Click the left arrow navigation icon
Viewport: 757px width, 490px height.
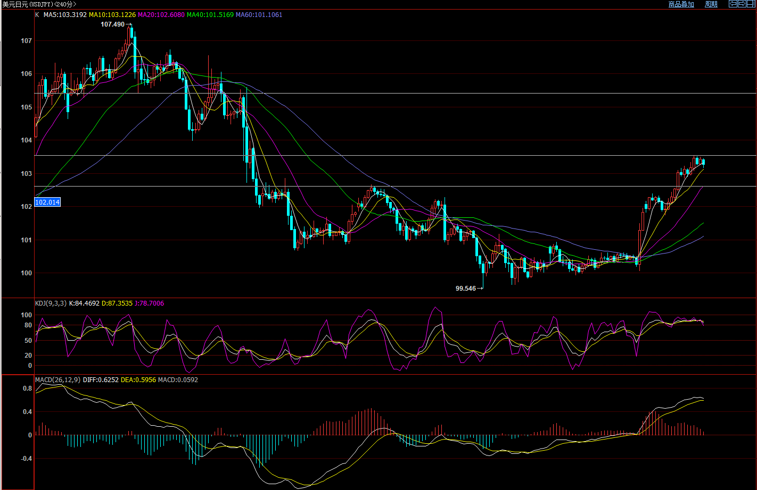click(x=733, y=4)
